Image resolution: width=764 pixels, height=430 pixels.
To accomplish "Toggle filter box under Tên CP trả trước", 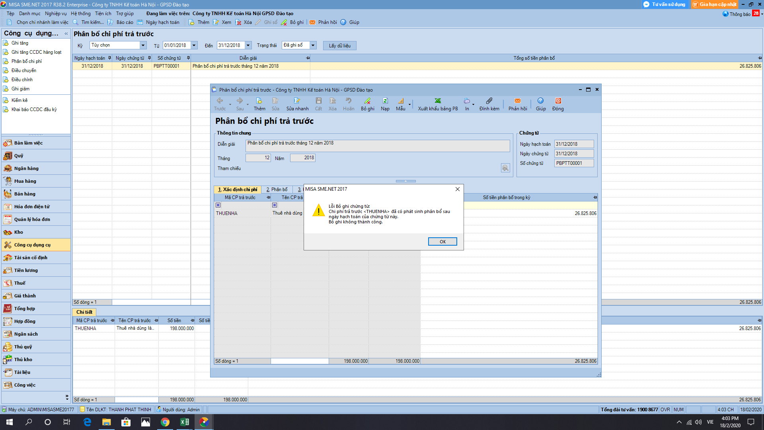I will tap(275, 205).
